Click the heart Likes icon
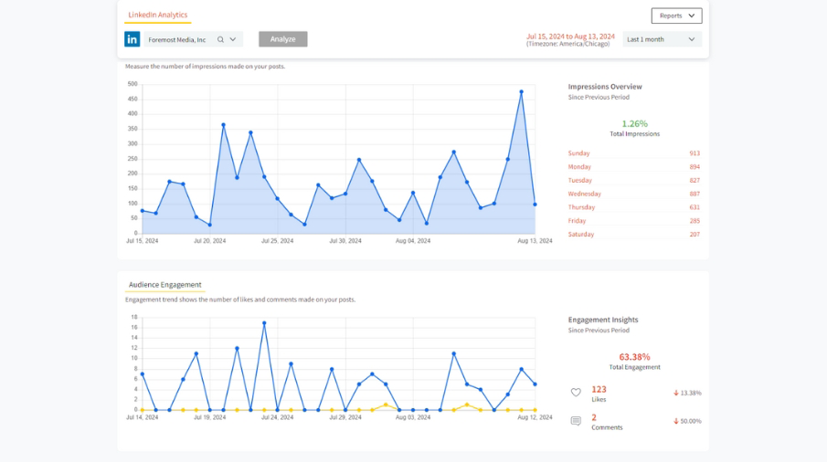Image resolution: width=827 pixels, height=462 pixels. (576, 393)
